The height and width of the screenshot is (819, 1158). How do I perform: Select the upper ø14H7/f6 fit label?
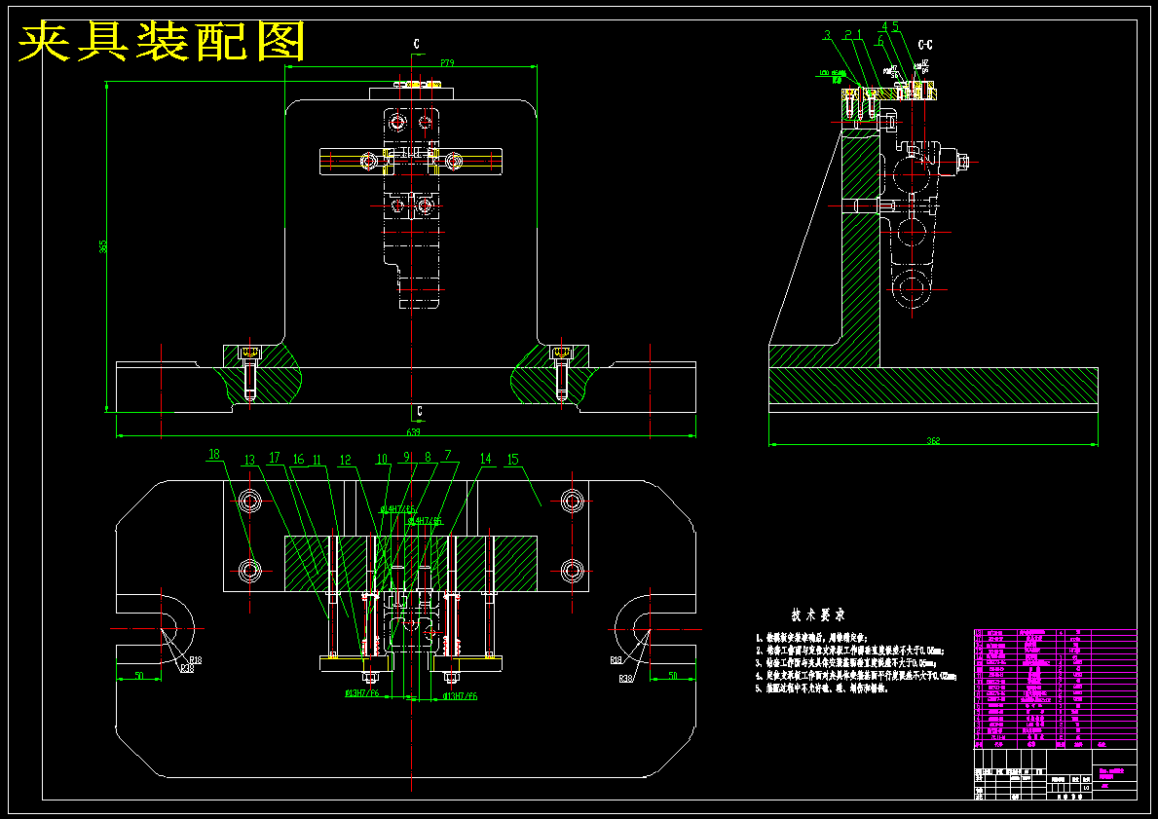click(x=398, y=509)
